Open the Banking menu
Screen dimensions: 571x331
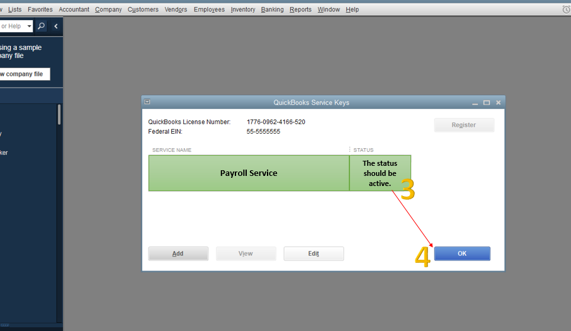coord(272,9)
